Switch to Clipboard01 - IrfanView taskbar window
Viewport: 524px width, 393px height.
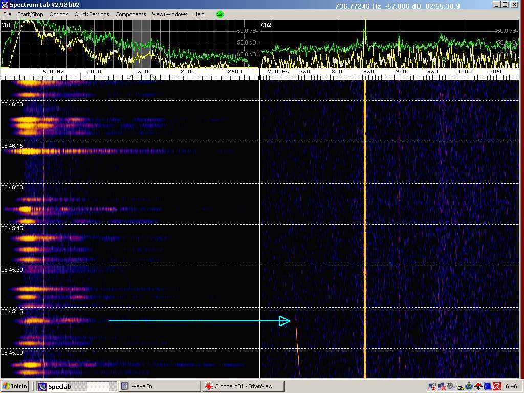point(243,386)
